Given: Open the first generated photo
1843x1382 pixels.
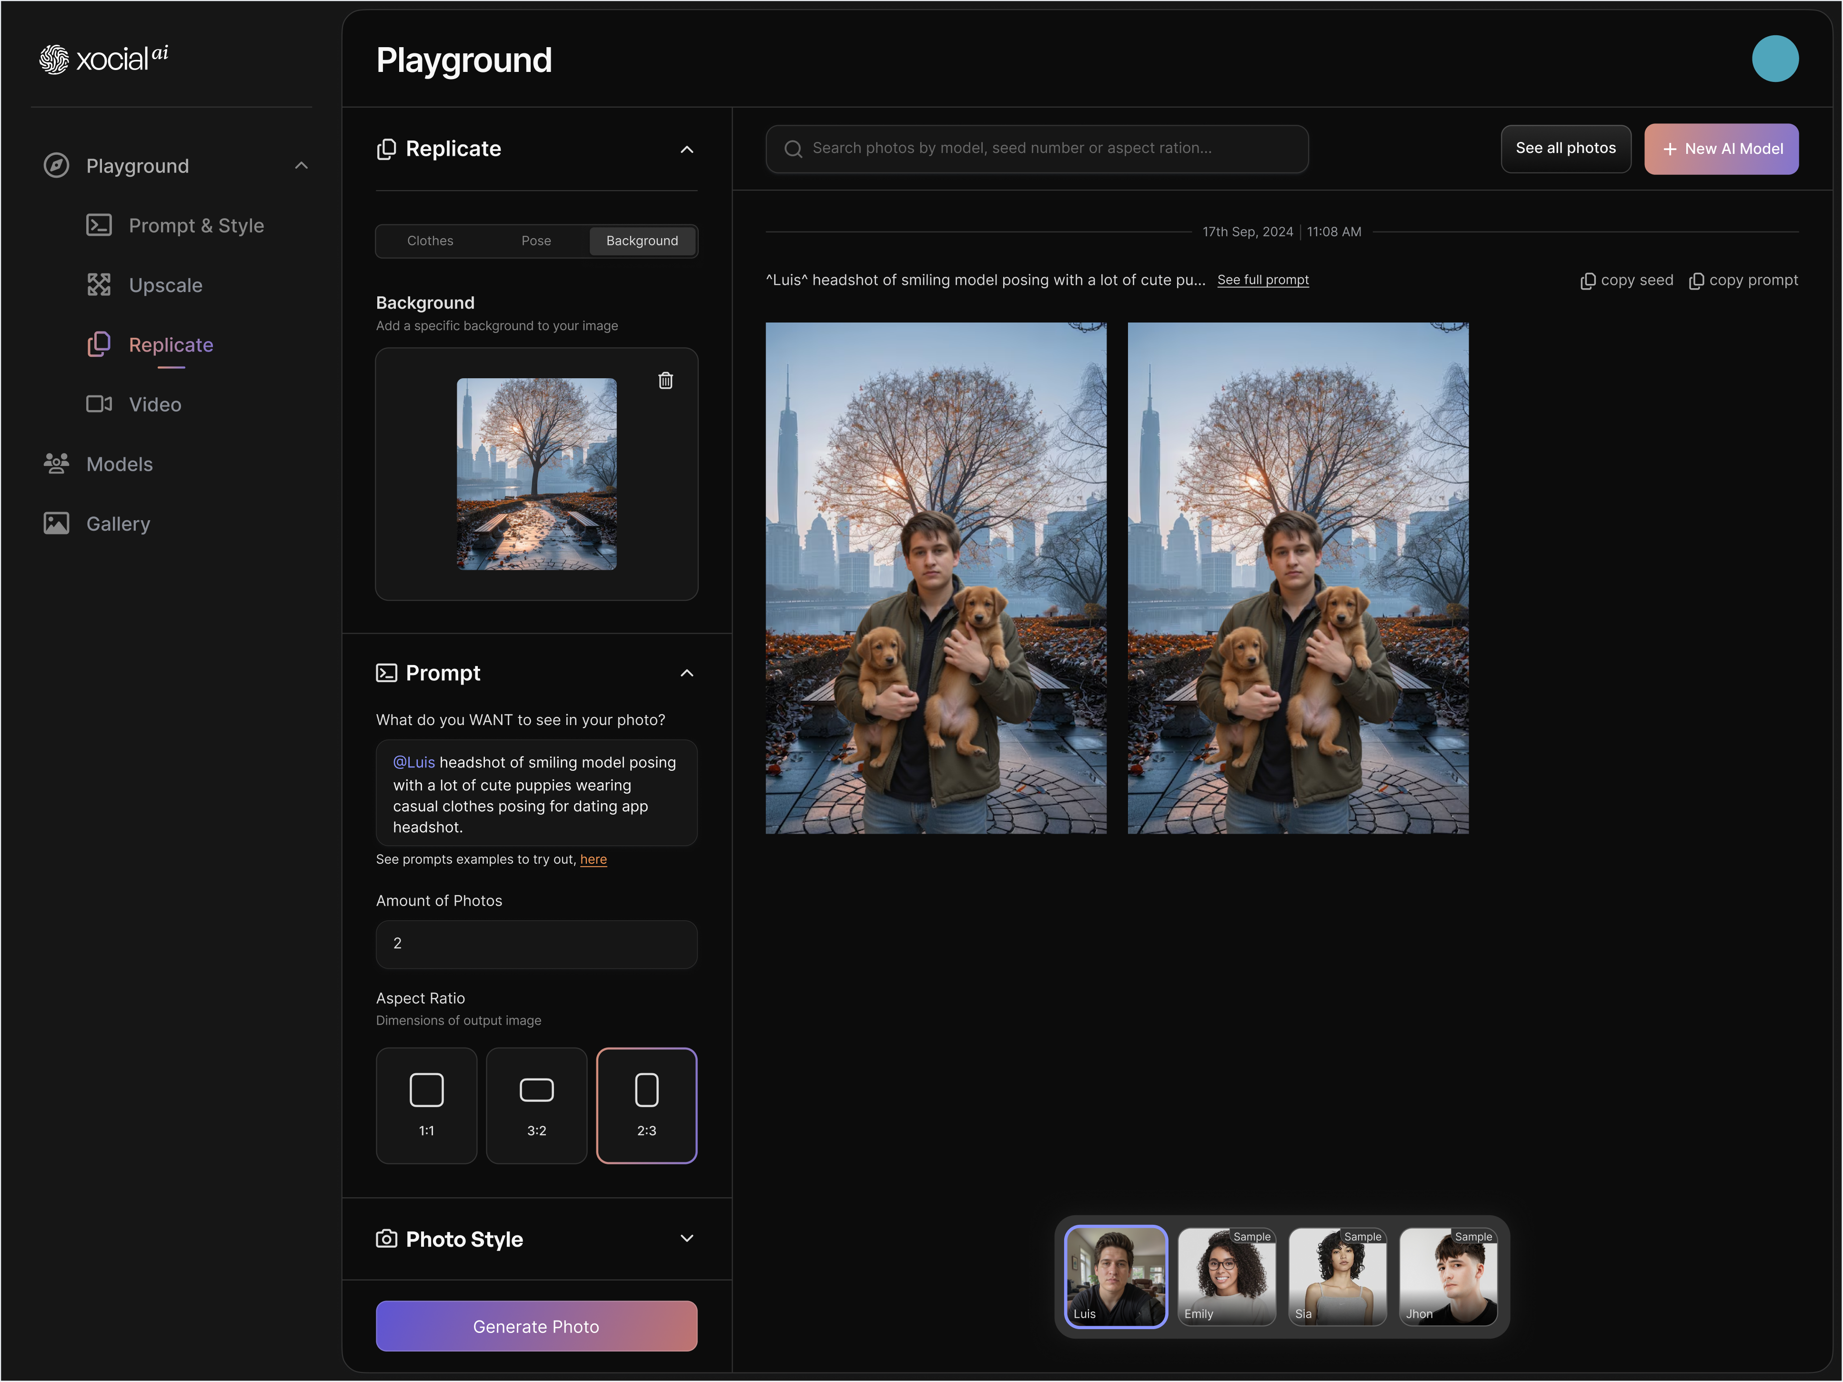Looking at the screenshot, I should 937,578.
